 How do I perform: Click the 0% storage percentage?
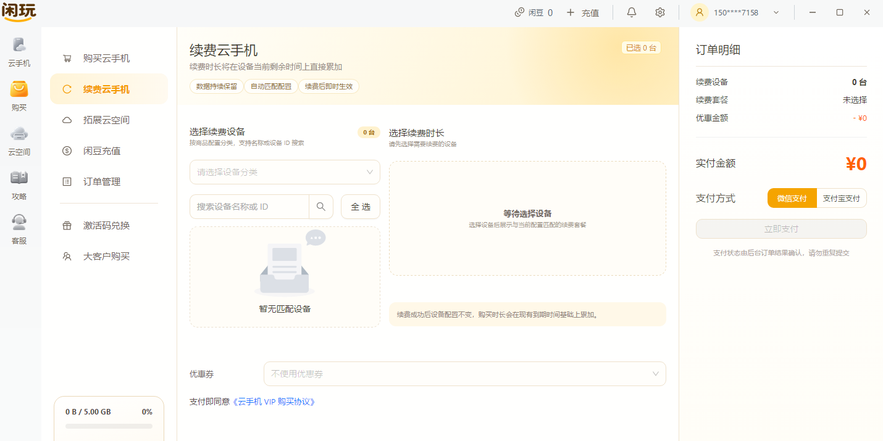147,412
